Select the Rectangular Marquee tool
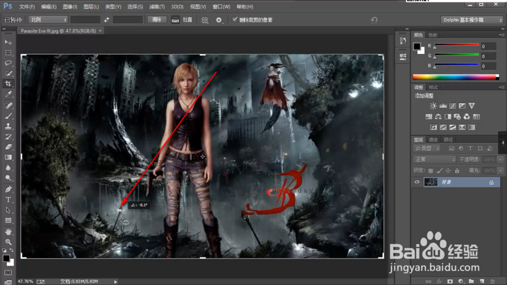 coord(9,53)
